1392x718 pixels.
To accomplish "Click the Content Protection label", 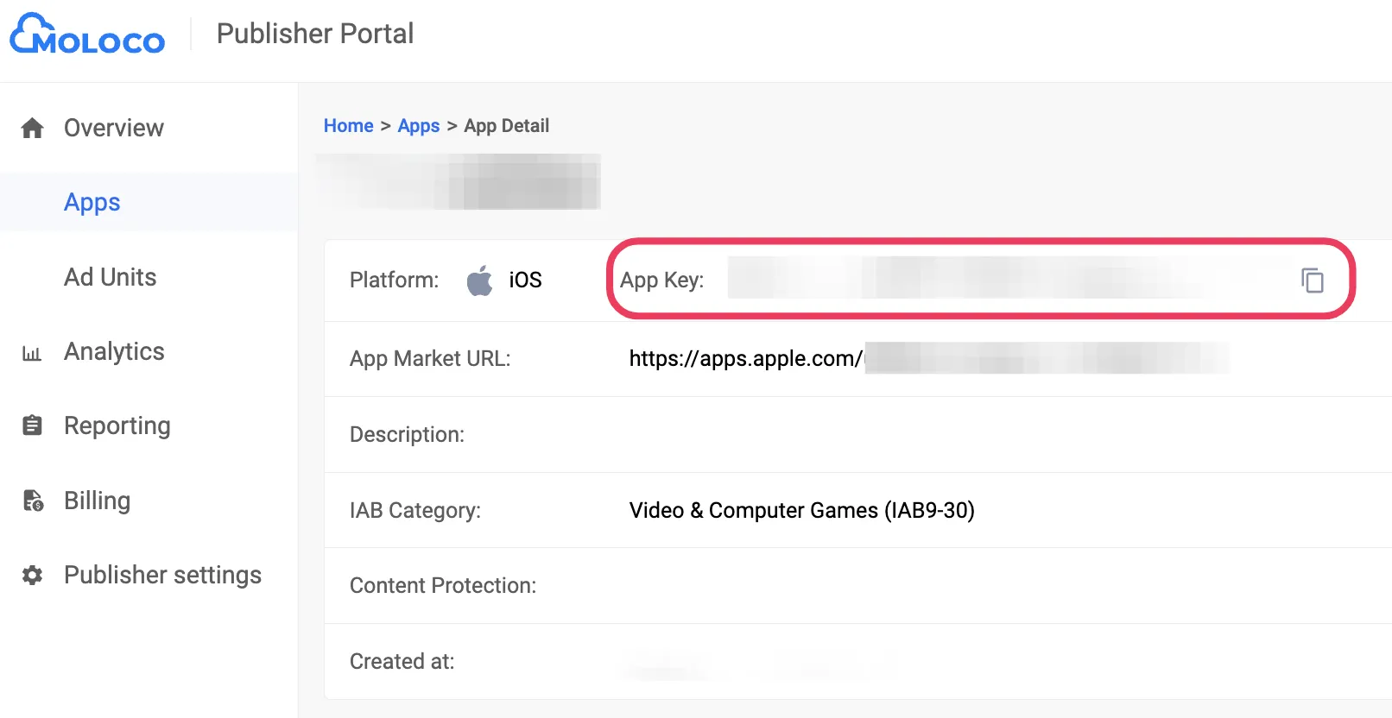I will (x=443, y=585).
